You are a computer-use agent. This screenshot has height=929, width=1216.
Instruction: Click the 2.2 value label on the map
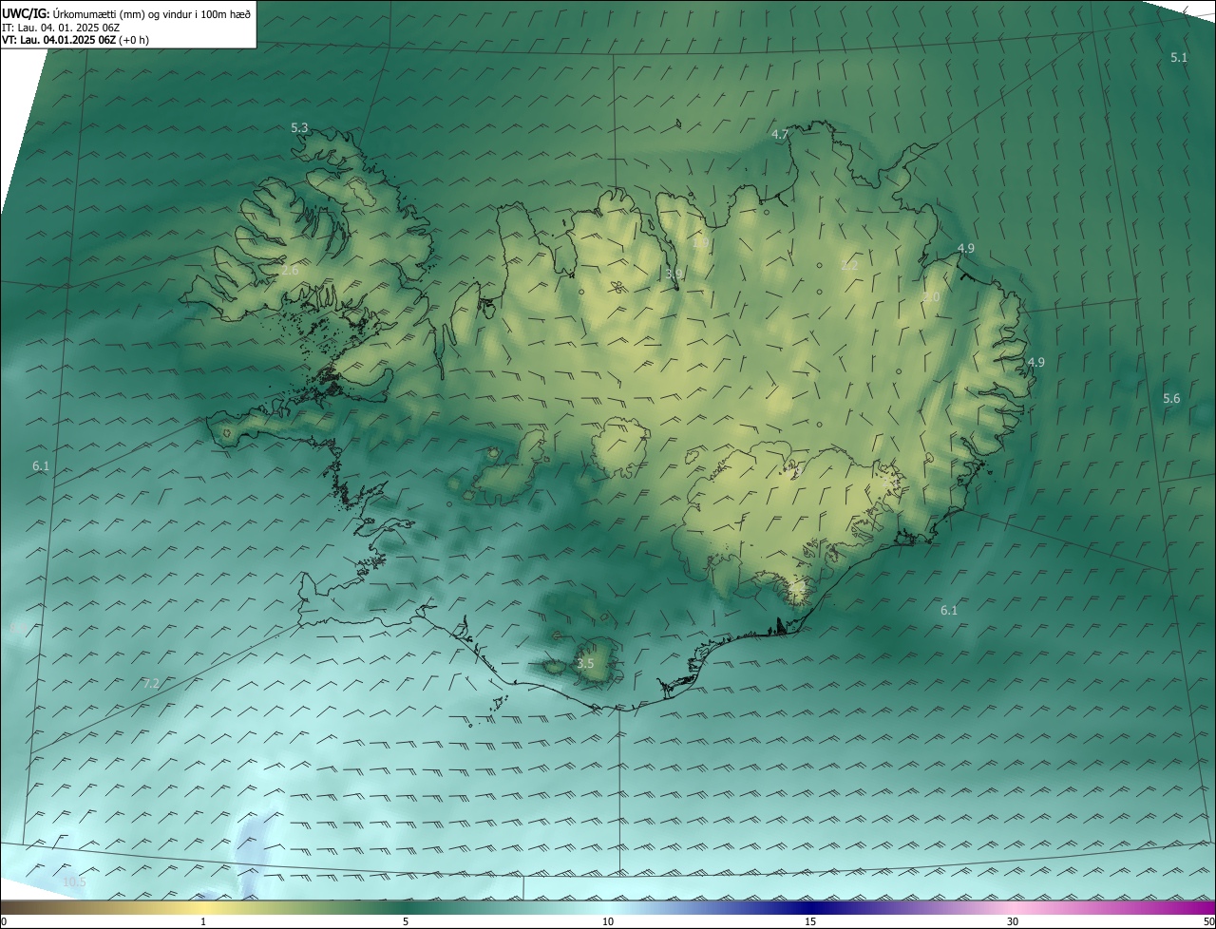coord(849,266)
